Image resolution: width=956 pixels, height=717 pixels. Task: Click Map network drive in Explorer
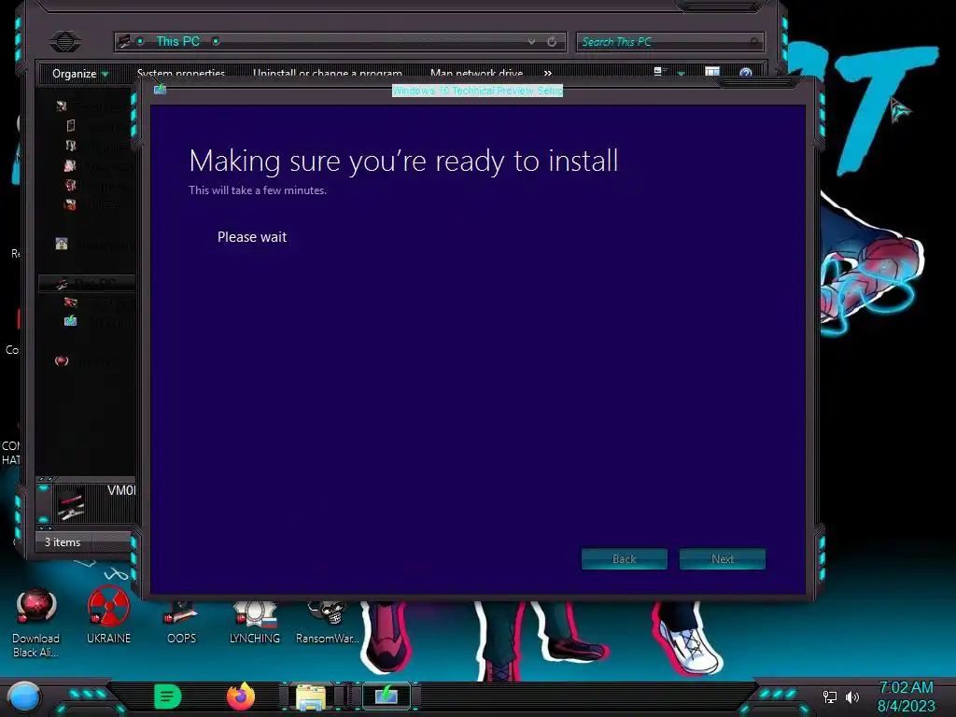tap(476, 73)
